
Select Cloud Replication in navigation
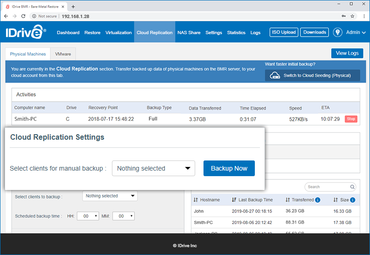coord(154,32)
